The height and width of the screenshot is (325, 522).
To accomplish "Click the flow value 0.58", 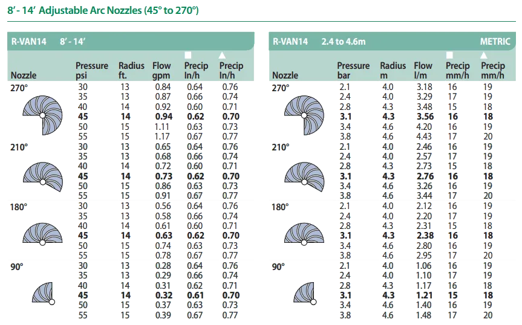I will (163, 216).
